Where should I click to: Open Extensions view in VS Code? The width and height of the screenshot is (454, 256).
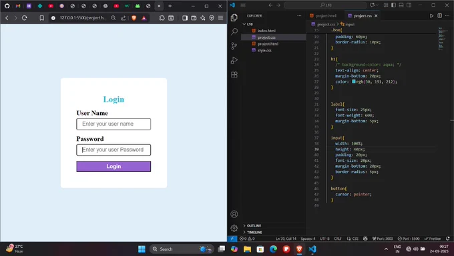(234, 74)
